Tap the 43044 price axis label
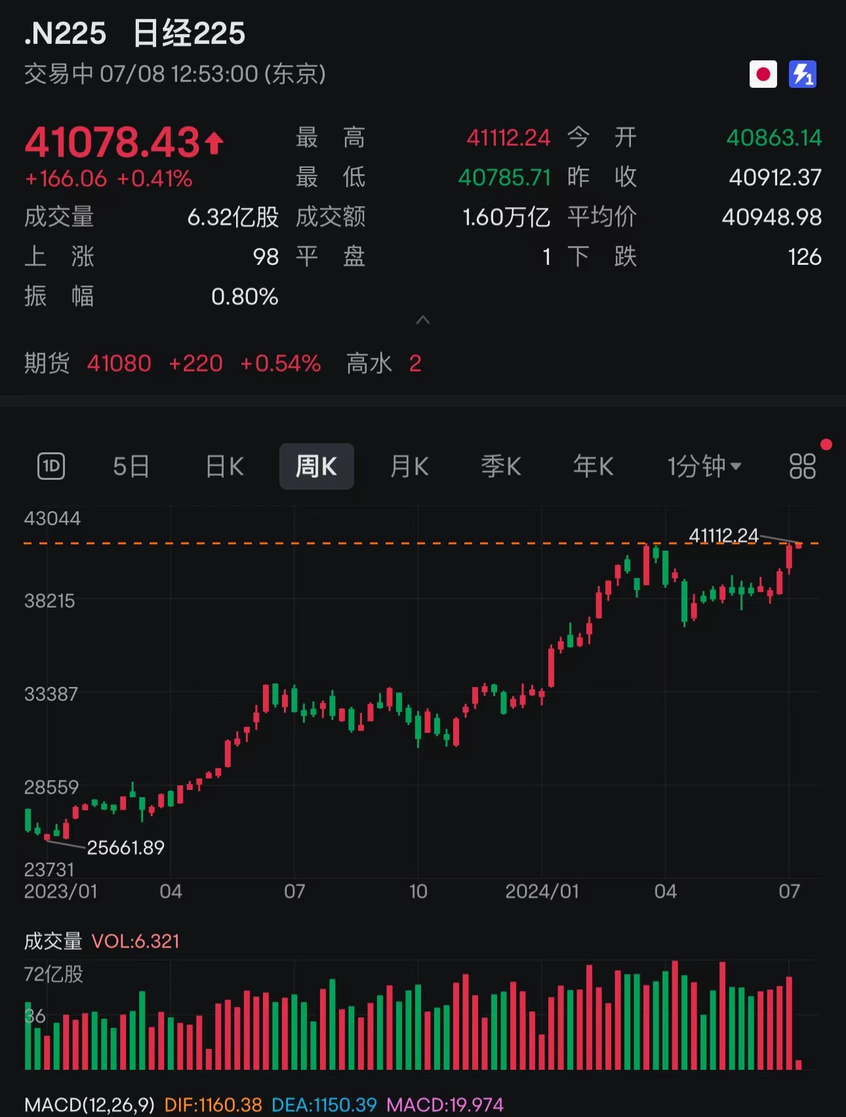The image size is (846, 1117). coord(52,519)
